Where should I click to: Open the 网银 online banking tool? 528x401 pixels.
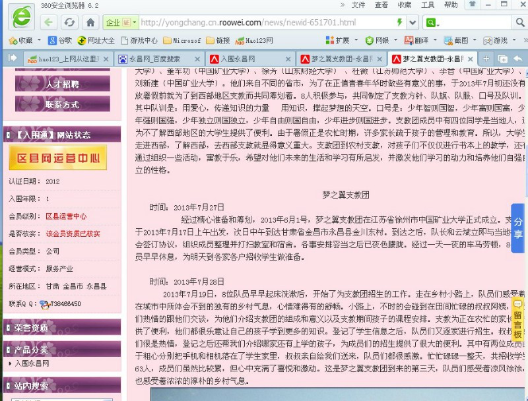pyautogui.click(x=381, y=41)
